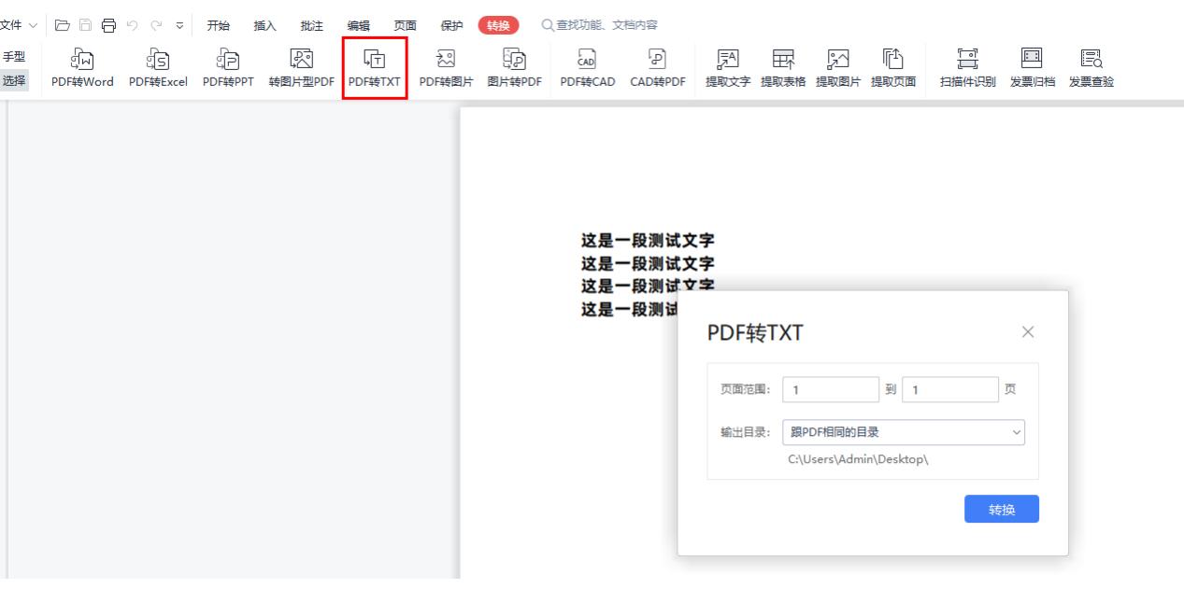This screenshot has height=603, width=1184.
Task: Open the PDF转Excel tool
Action: [157, 65]
